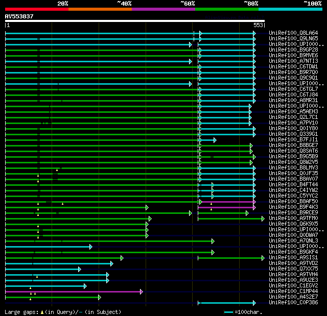Select the UniRef100_B9R7Q0 label
Viewport: 327px width, 316px height.
point(293,72)
